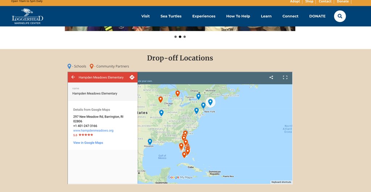Select the blue marker in Missouri
The height and width of the screenshot is (192, 371).
(161, 113)
